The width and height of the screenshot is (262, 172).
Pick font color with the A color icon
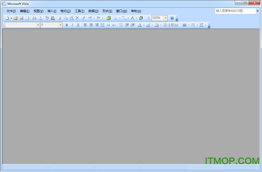[x=140, y=25]
